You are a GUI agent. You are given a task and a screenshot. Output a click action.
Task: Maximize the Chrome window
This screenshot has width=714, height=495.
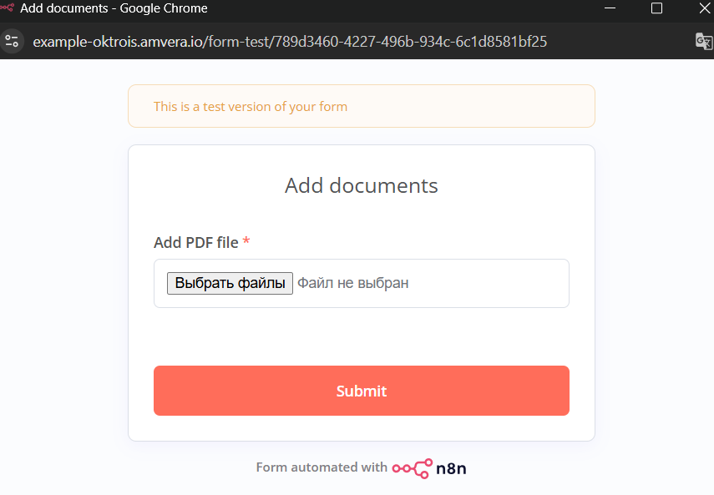[x=656, y=8]
